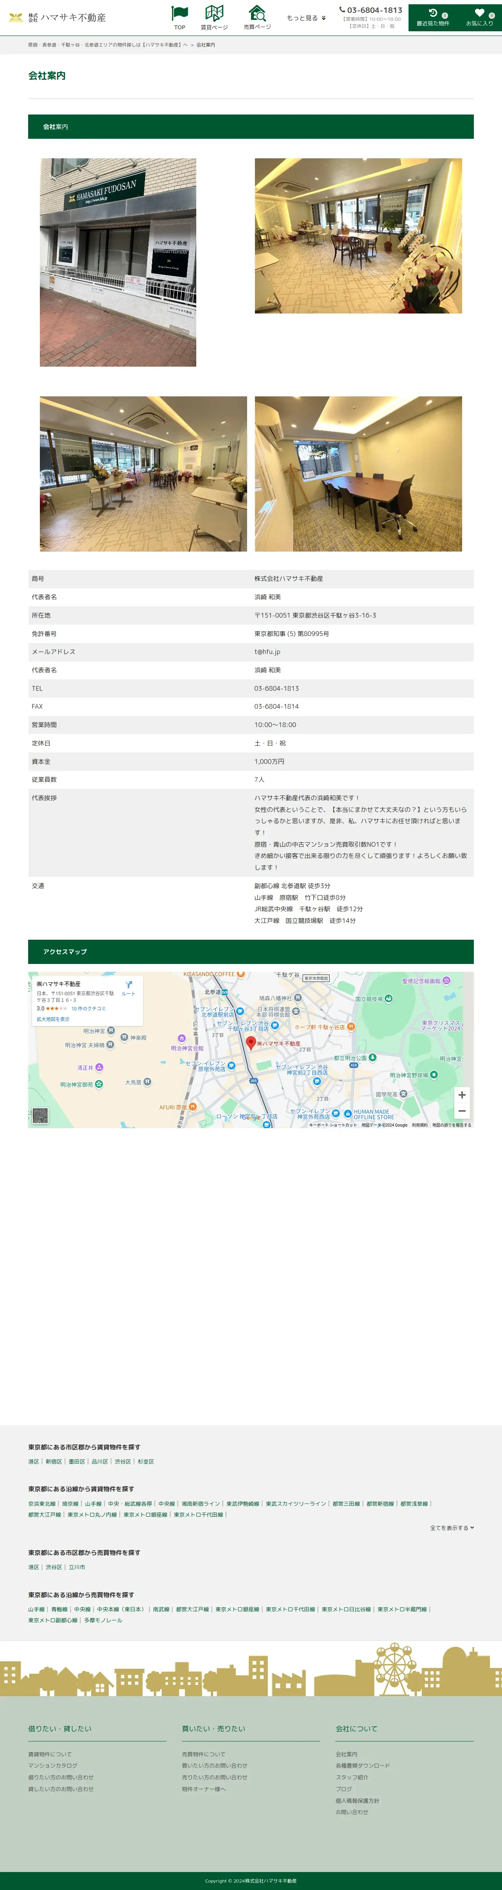
Task: Open the 立川市 sales area link
Action: (76, 1567)
